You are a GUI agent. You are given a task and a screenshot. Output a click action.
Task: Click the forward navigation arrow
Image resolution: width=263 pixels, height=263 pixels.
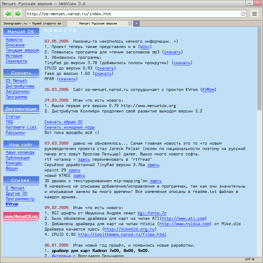(x=18, y=14)
